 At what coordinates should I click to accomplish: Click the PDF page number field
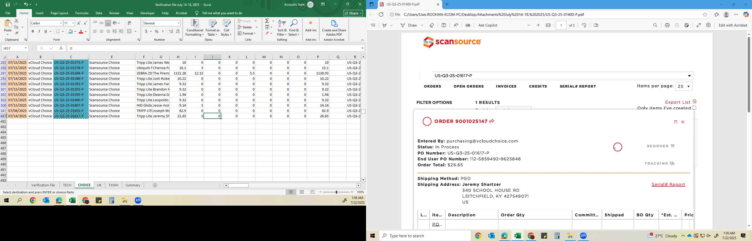tap(561, 25)
